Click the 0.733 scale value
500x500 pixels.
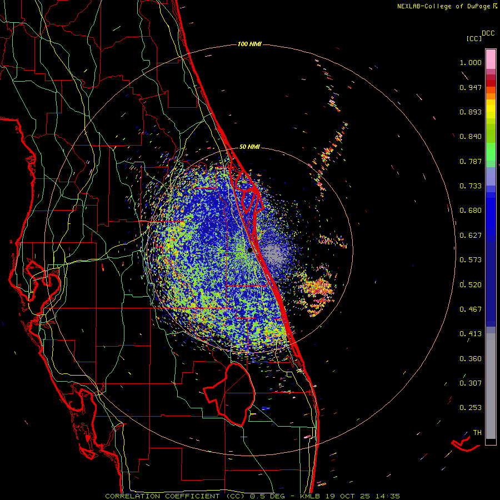471,186
